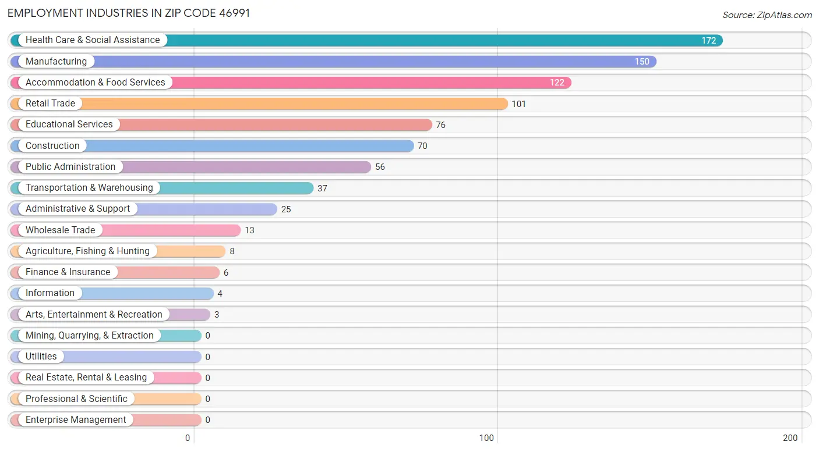Click the value 150 on Manufacturing bar

(642, 62)
